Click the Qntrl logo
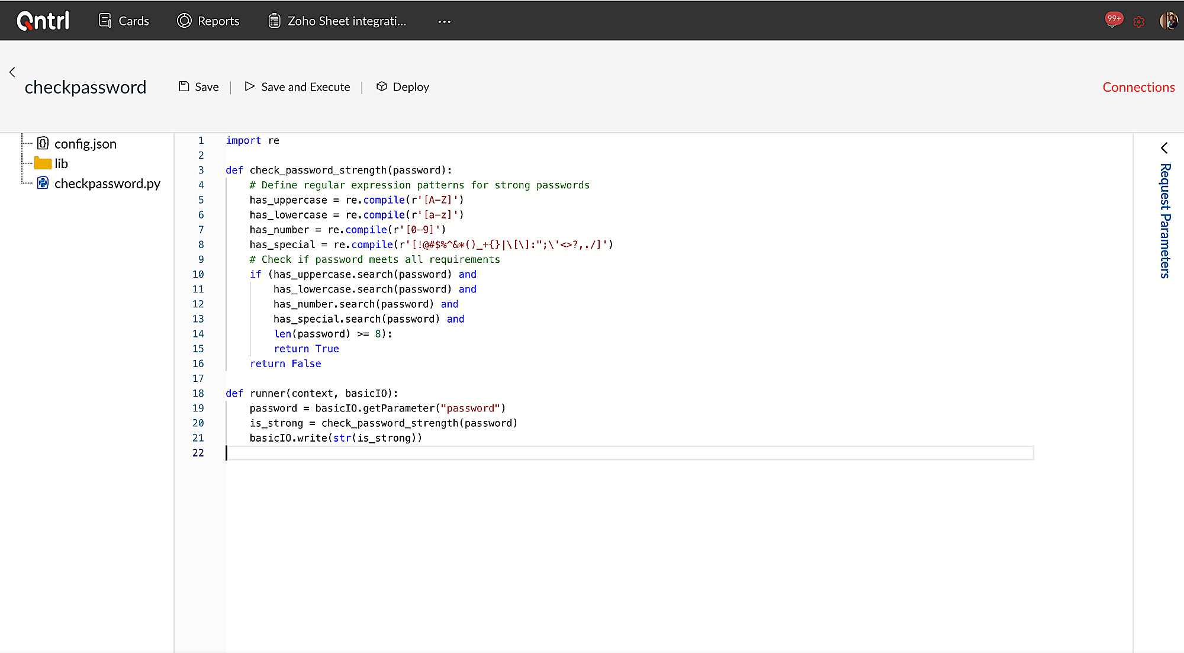Screen dimensions: 1184x653 (43, 21)
